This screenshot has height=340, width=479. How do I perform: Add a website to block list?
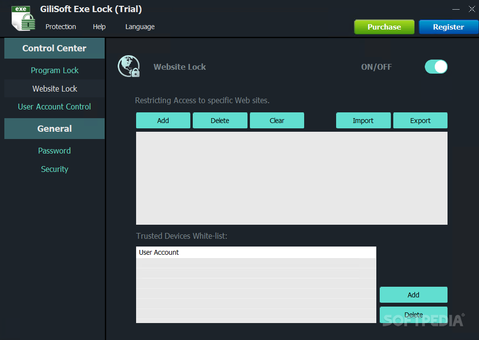(163, 121)
